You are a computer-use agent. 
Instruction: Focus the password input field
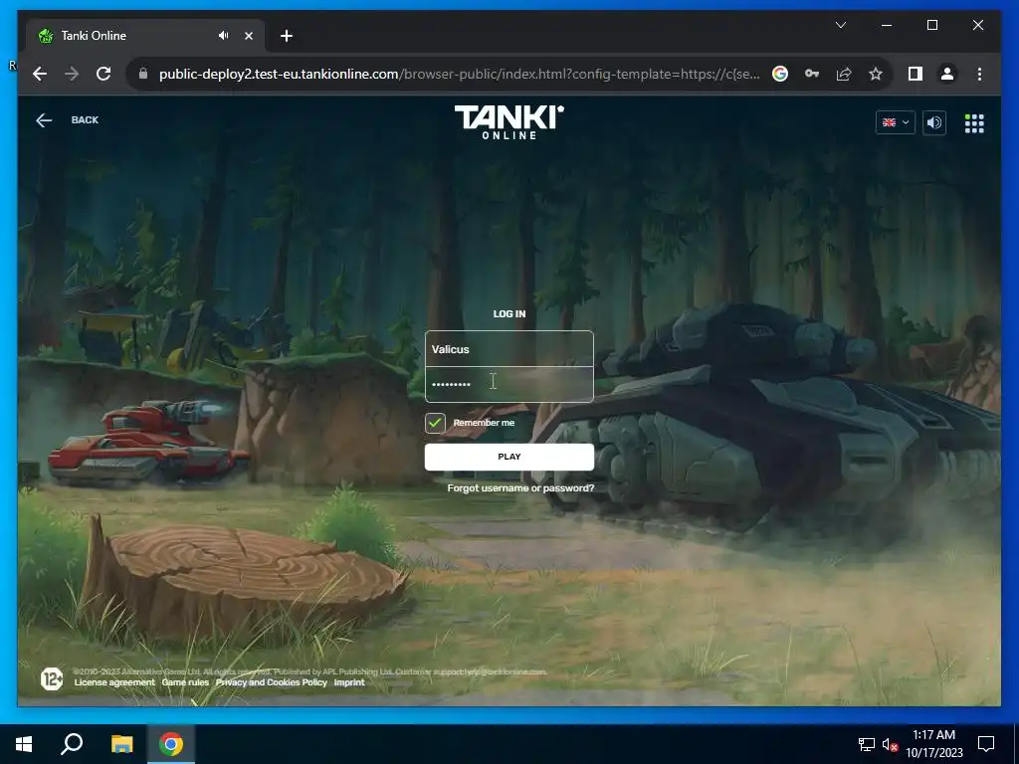pyautogui.click(x=509, y=384)
